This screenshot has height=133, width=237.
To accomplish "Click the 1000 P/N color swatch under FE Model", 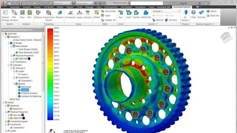I will [x=29, y=59].
